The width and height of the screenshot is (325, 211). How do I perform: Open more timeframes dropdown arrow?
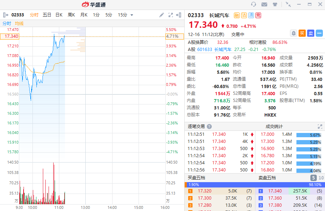(x=132, y=15)
